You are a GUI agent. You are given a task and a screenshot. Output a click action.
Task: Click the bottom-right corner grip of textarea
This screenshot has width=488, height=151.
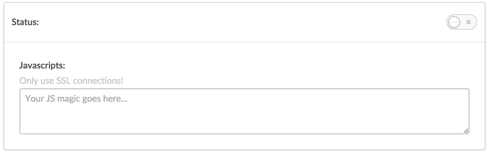click(x=466, y=131)
